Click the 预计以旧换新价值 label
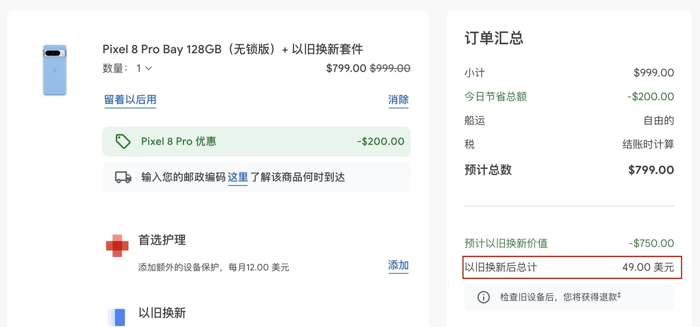Screen dimensions: 700x327 (x=506, y=243)
